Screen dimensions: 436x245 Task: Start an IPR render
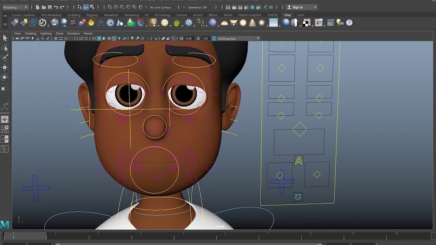point(240,7)
